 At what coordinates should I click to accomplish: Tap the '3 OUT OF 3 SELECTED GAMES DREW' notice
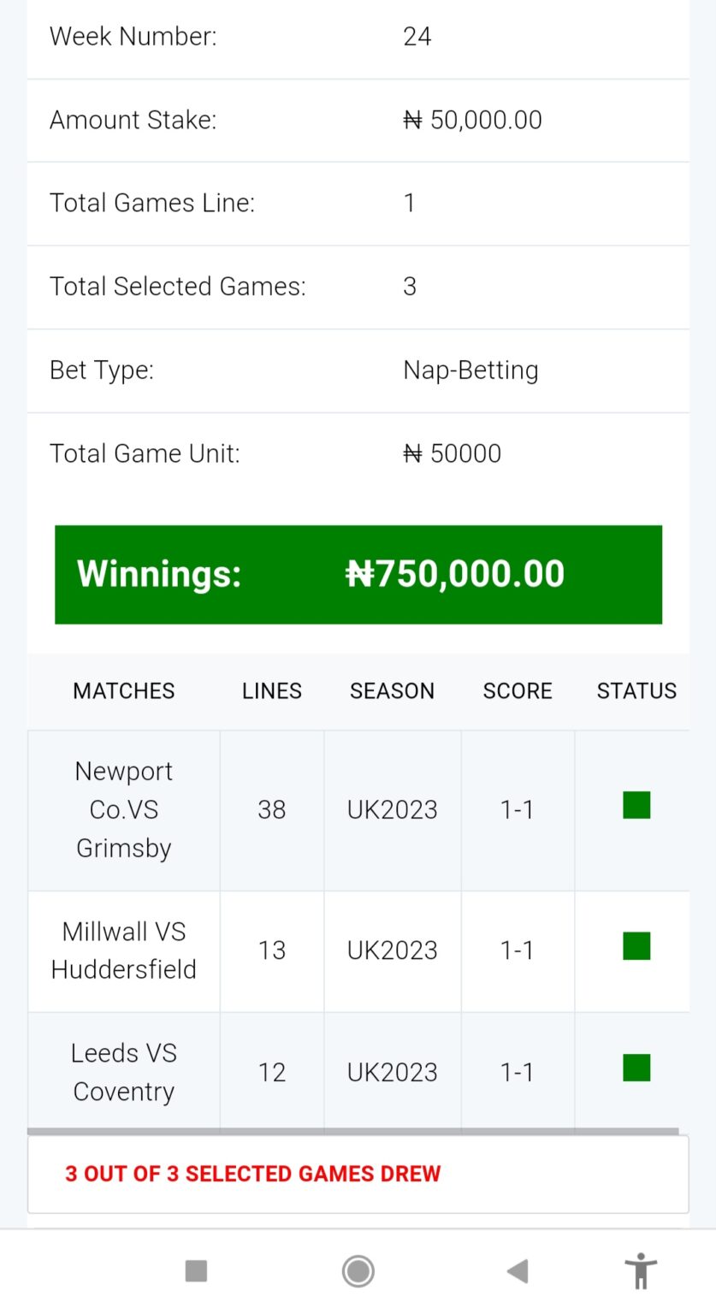(x=253, y=1174)
